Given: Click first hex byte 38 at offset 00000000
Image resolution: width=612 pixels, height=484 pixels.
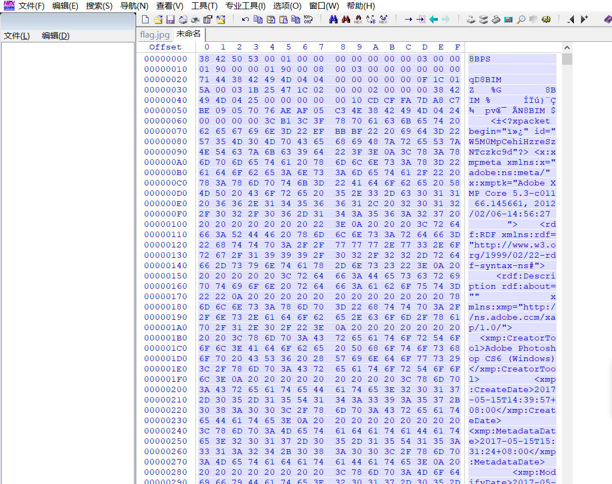Looking at the screenshot, I should [x=204, y=59].
